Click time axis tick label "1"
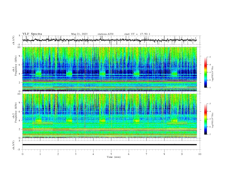Screen dimensions: 225x173 pos(40,154)
